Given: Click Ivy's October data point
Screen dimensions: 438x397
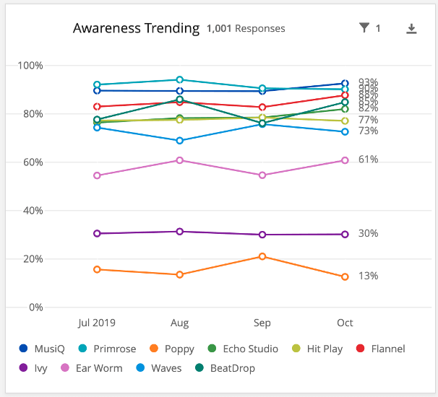Looking at the screenshot, I should tap(345, 234).
